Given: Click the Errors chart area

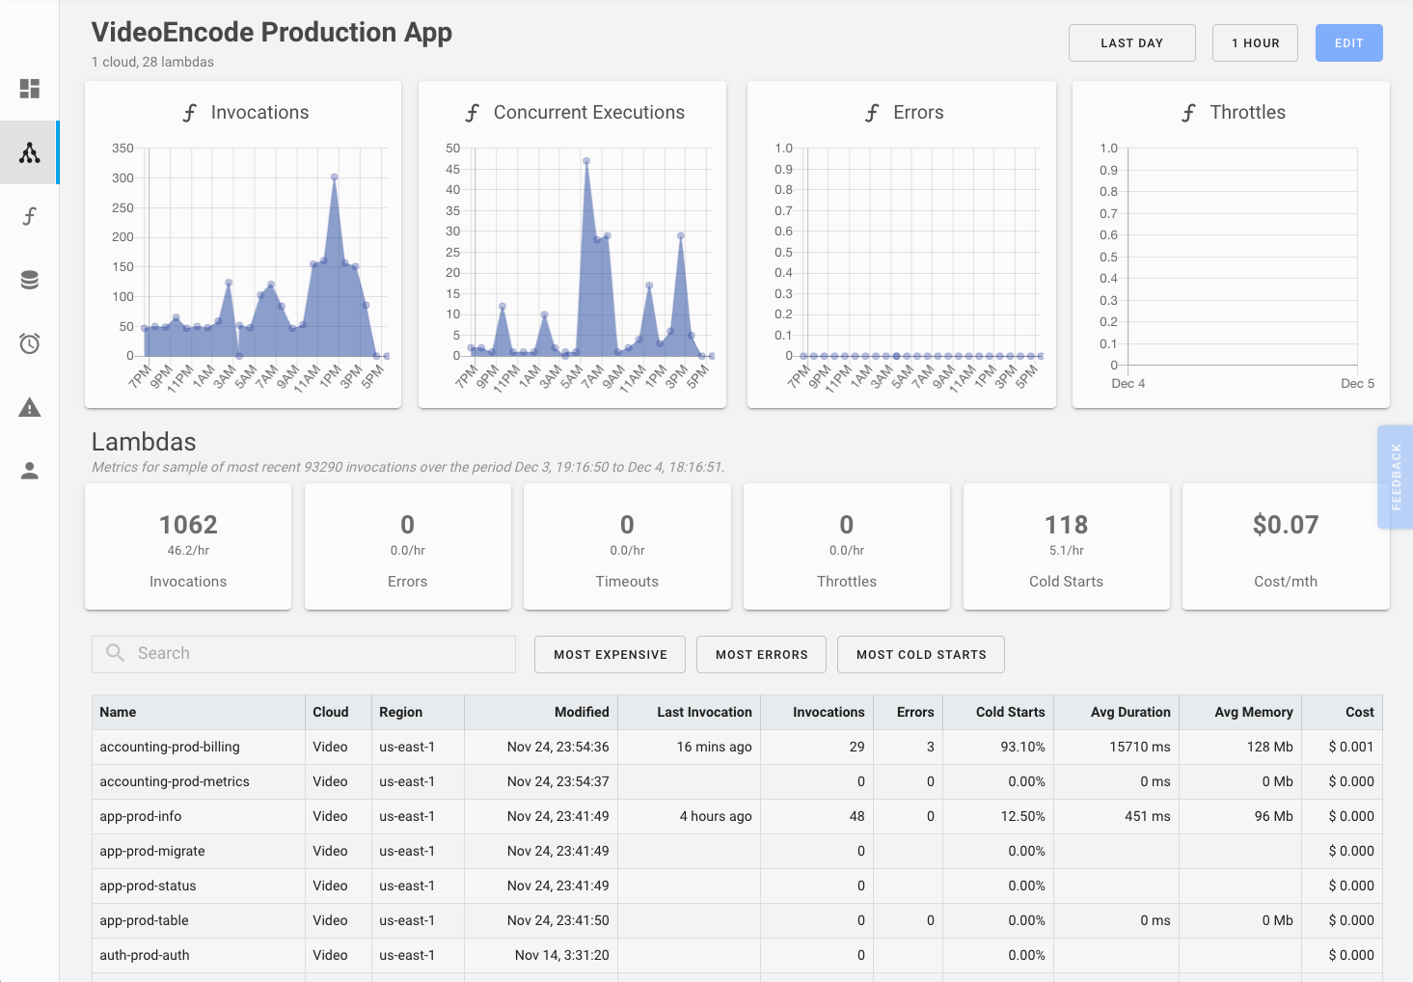Looking at the screenshot, I should 921,253.
